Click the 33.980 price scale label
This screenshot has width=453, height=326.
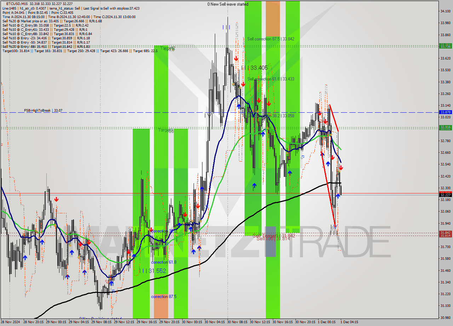pyautogui.click(x=445, y=23)
